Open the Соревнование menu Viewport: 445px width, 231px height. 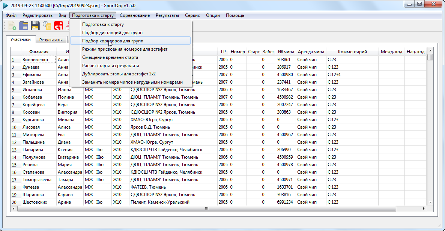click(135, 15)
